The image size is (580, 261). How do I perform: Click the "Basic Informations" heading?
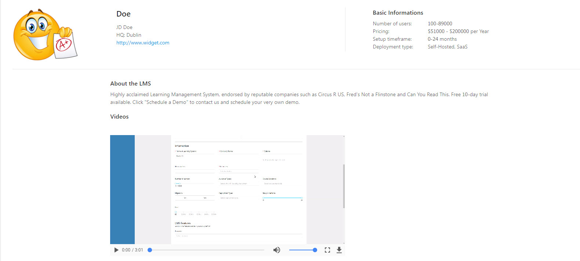pos(398,13)
